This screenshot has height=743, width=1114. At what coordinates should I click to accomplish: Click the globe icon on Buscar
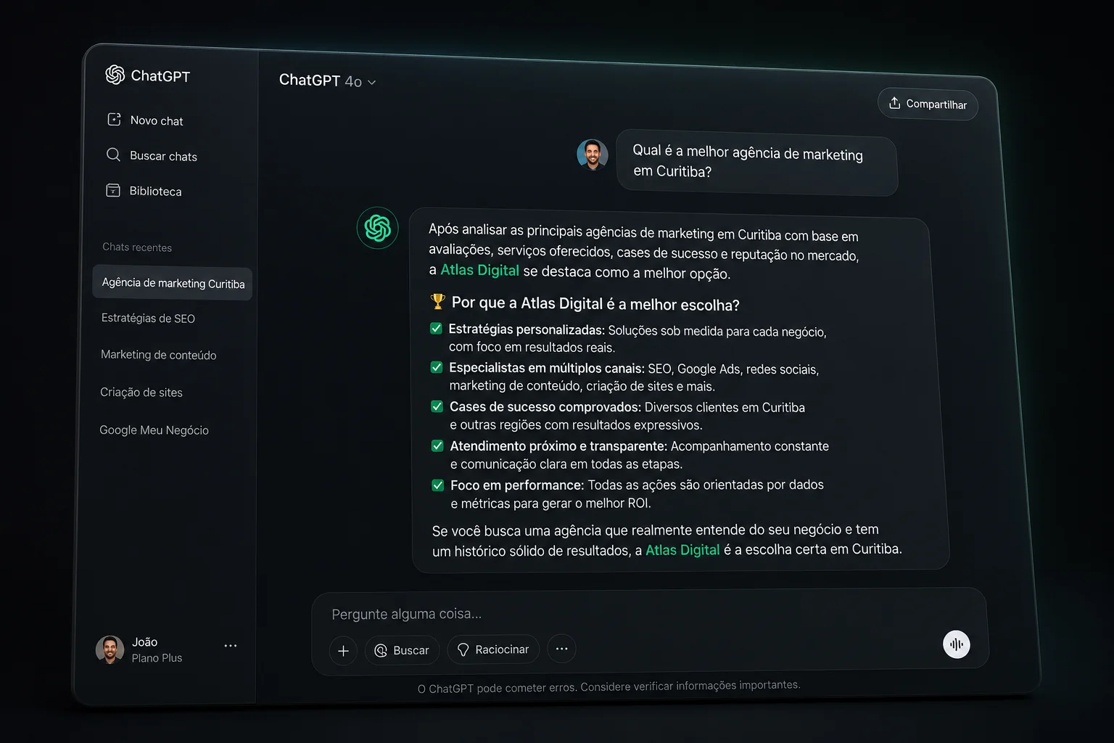click(x=381, y=651)
